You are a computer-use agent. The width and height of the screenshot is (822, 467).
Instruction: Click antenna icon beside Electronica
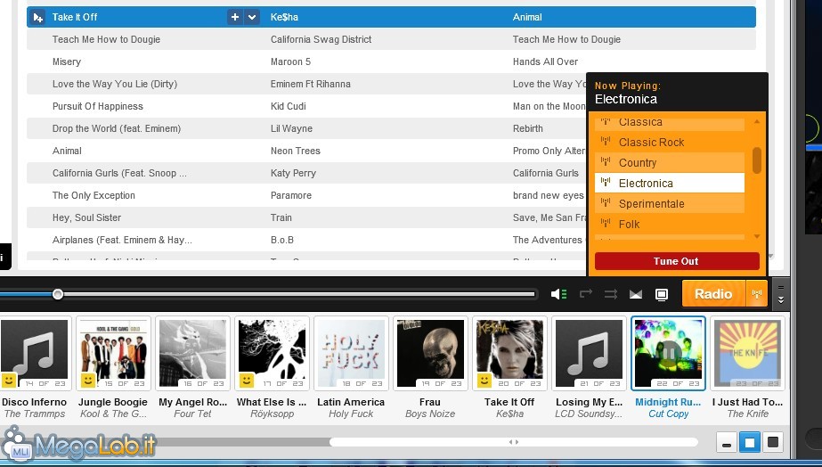(x=606, y=182)
